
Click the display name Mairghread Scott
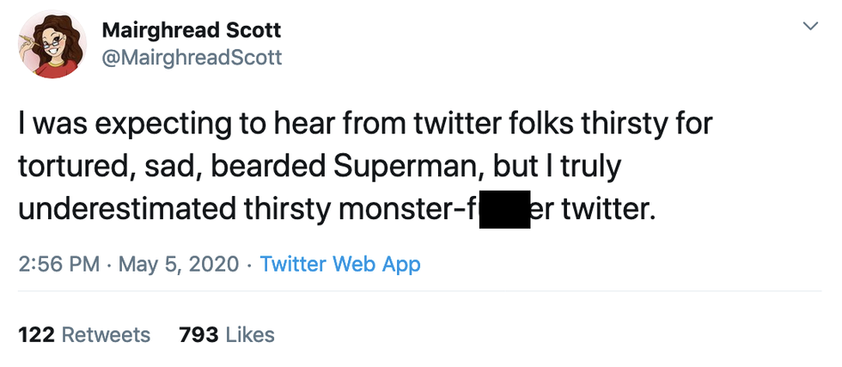(191, 31)
